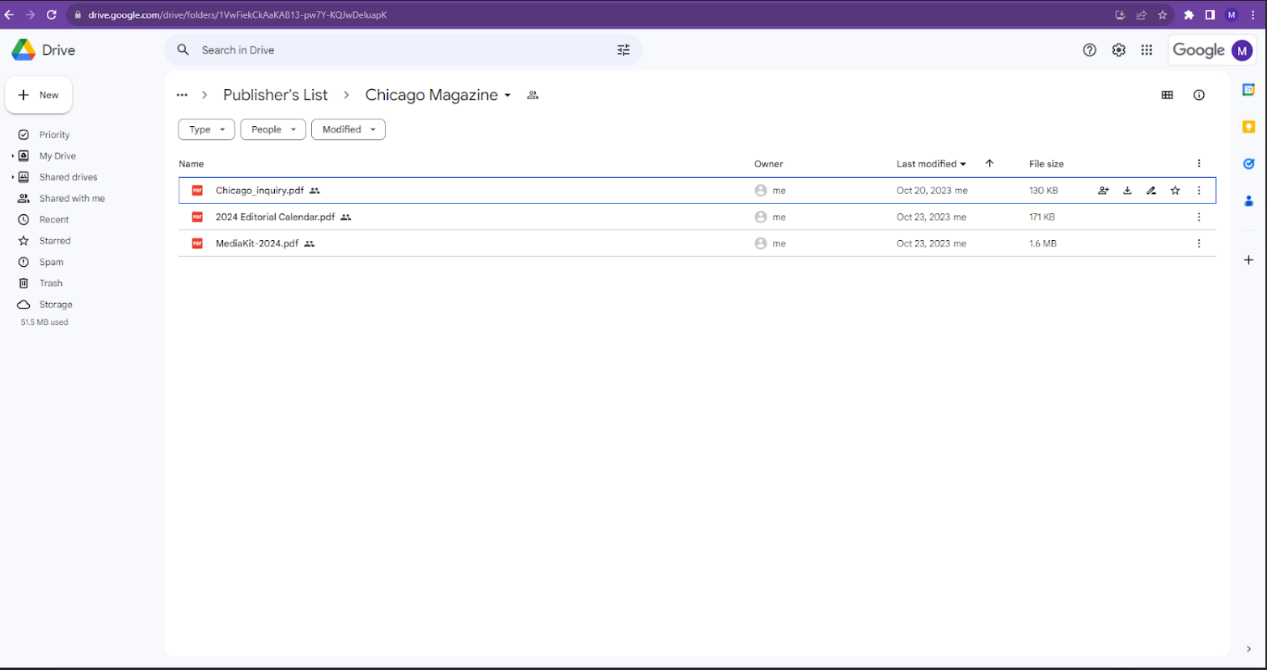Click the shared folder people icon in breadcrumb
Image resolution: width=1267 pixels, height=670 pixels.
click(533, 95)
